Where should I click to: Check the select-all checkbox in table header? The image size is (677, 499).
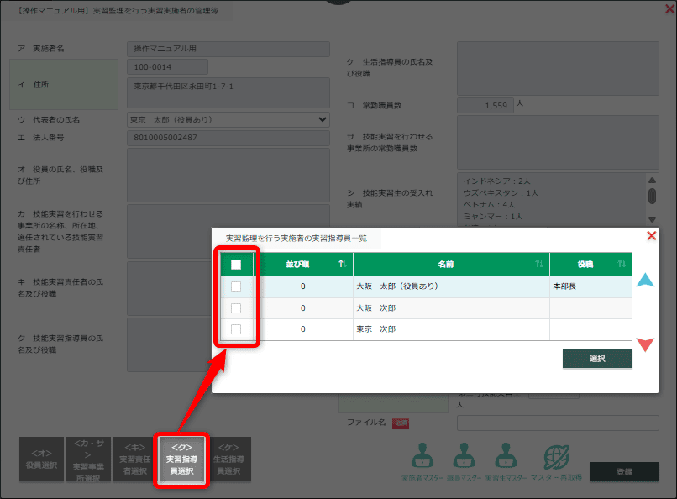236,264
